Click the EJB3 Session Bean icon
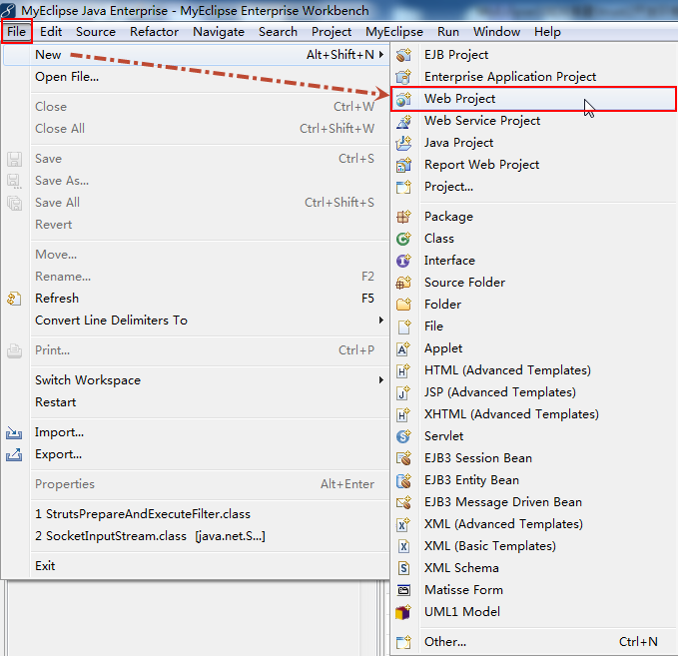Screen dimensions: 678x656 click(x=403, y=458)
